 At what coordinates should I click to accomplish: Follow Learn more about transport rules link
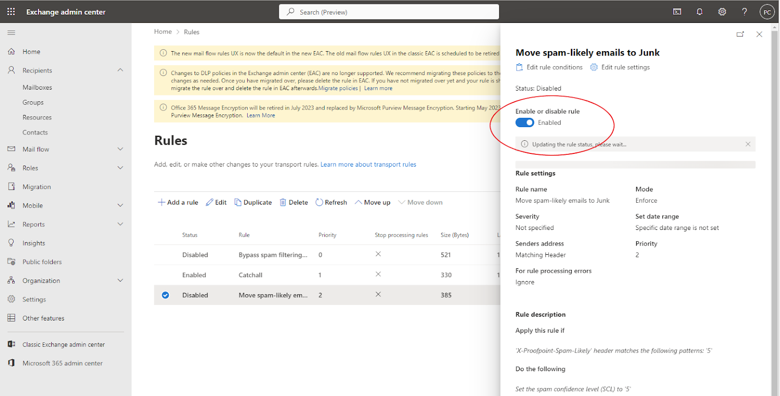368,165
